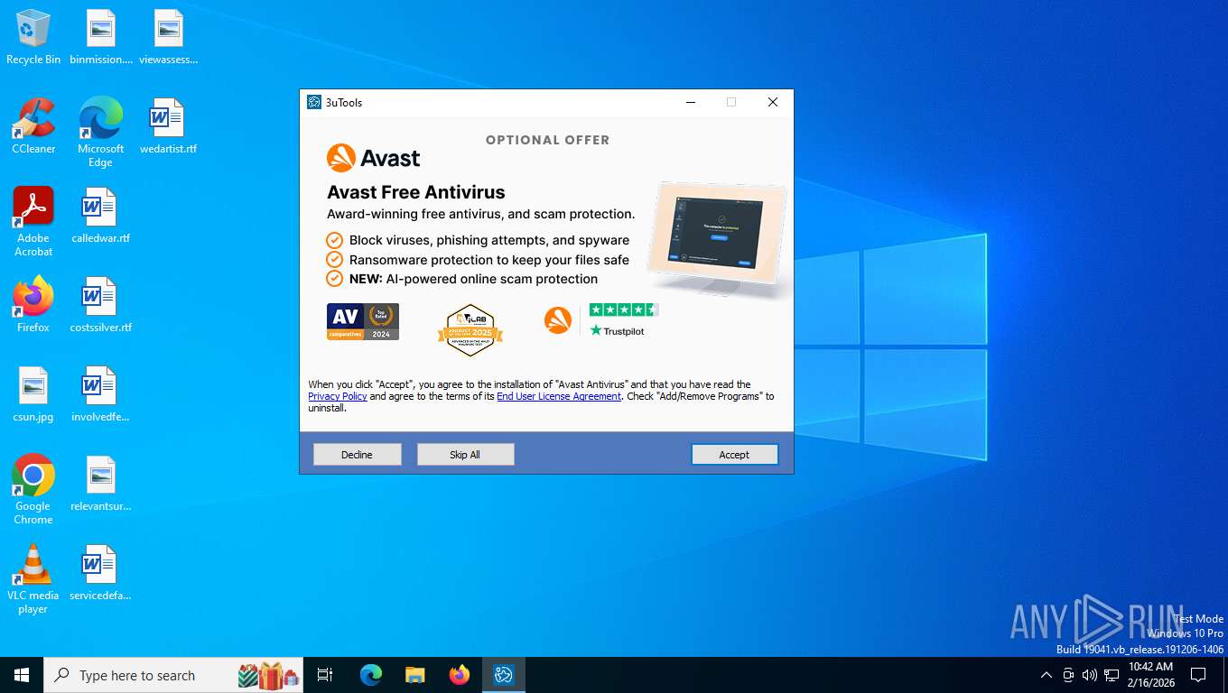This screenshot has height=693, width=1228.
Task: Open the Google Chrome desktop shortcut
Action: (33, 490)
